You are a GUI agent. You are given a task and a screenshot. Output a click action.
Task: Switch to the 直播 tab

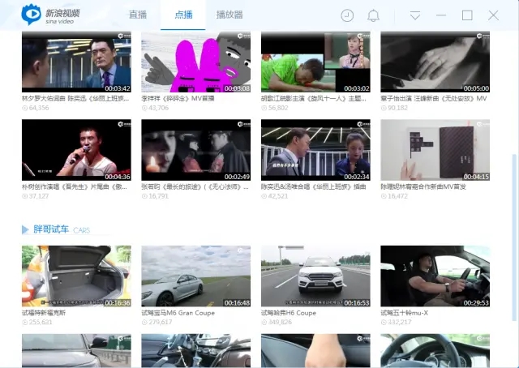tap(138, 15)
